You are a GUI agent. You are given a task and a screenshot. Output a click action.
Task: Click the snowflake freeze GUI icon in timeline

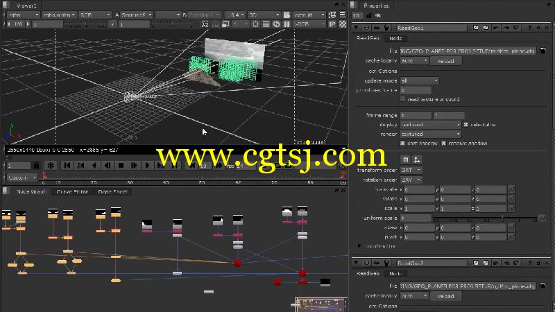[51, 165]
